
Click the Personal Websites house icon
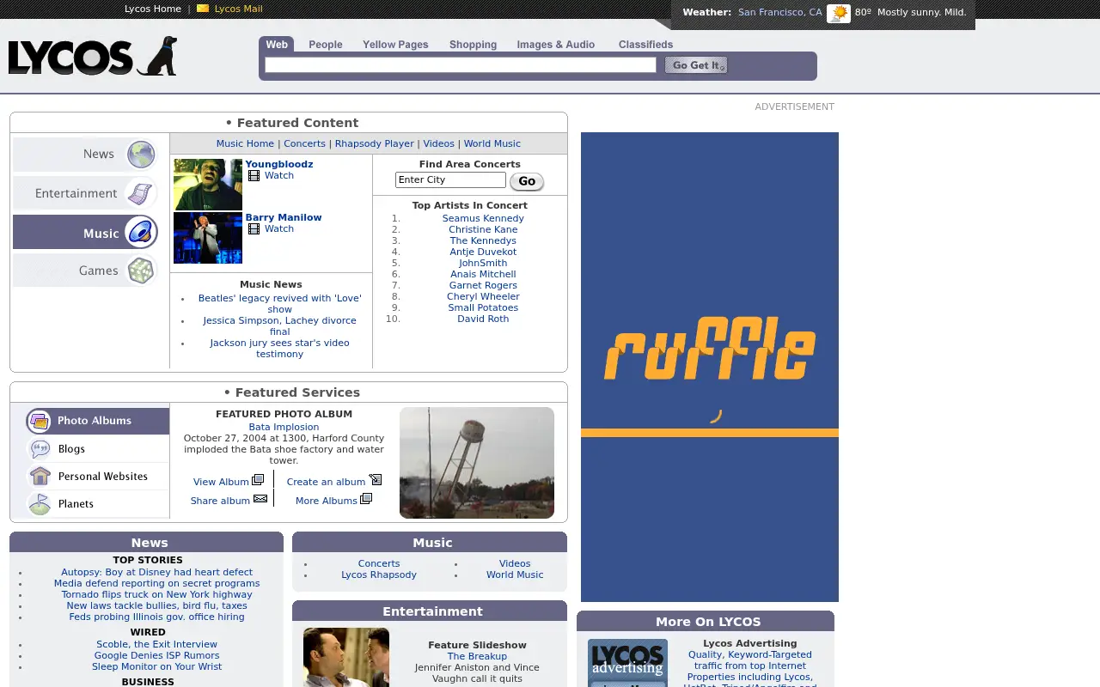pos(40,476)
